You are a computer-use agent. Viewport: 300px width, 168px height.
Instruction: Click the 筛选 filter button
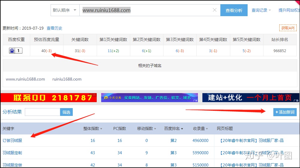pyautogui.click(x=66, y=112)
